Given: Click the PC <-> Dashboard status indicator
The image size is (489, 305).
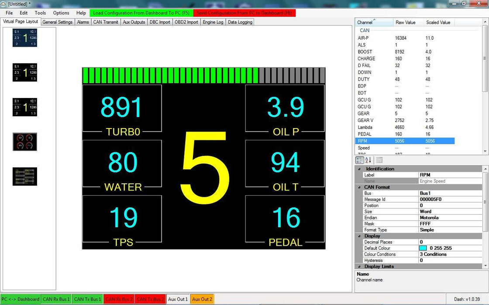Looking at the screenshot, I should pyautogui.click(x=19, y=299).
